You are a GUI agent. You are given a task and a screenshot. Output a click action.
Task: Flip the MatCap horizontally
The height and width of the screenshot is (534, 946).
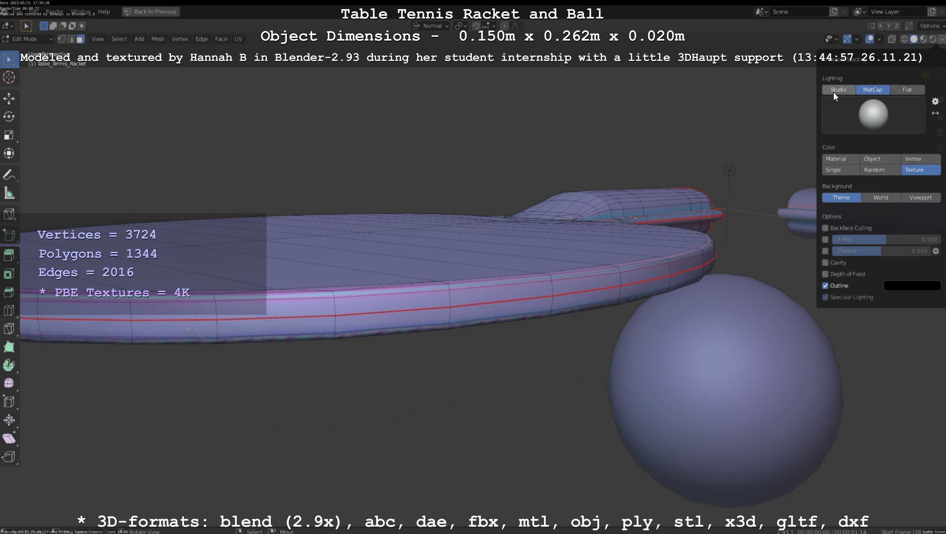click(x=935, y=114)
